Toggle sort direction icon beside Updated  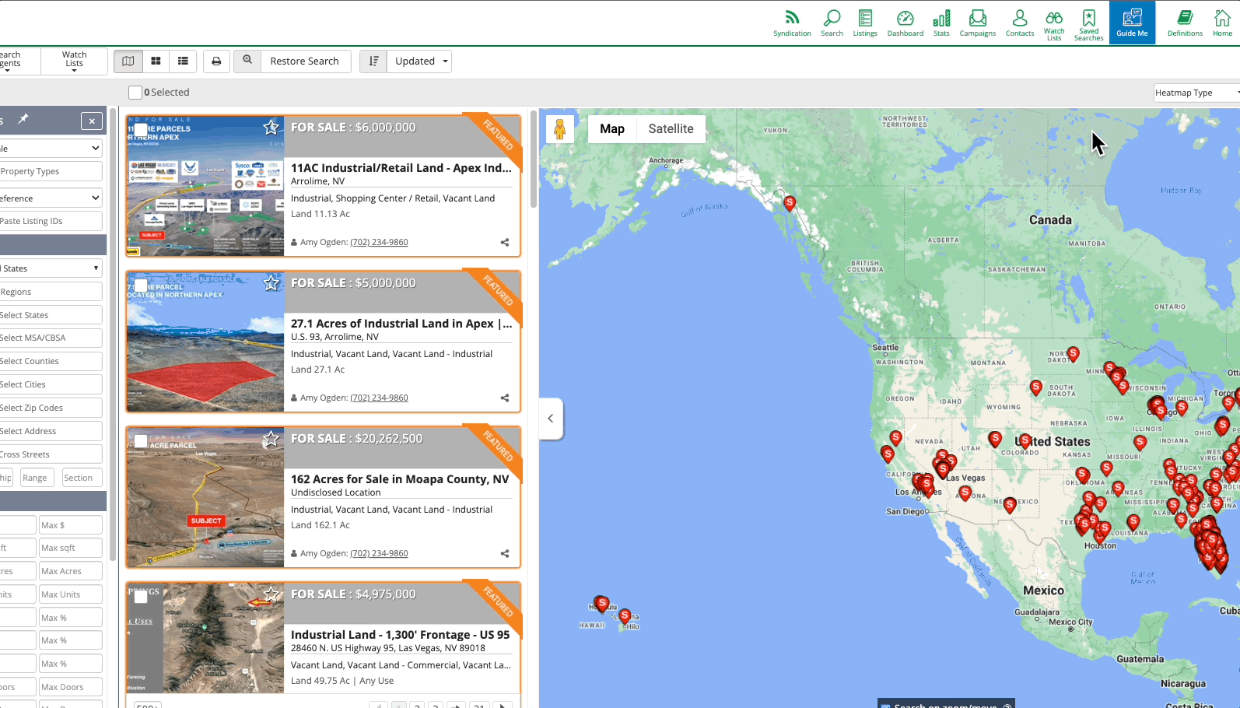click(x=373, y=61)
